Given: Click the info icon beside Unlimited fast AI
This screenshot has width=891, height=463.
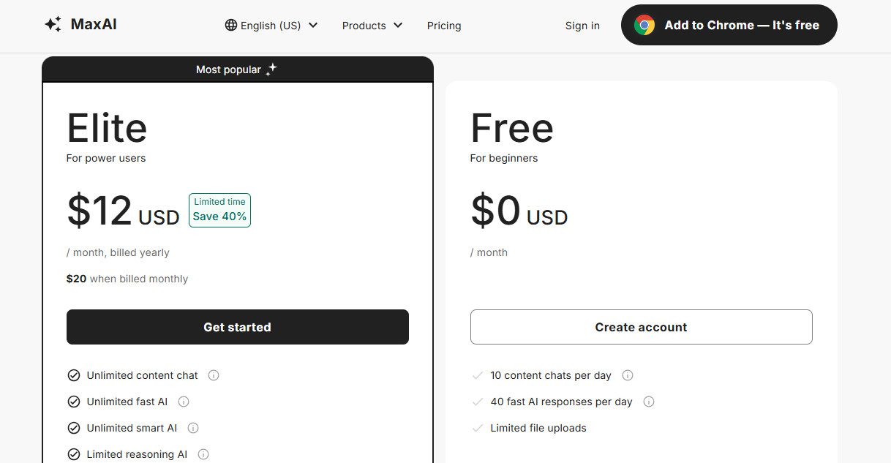Looking at the screenshot, I should [x=183, y=401].
